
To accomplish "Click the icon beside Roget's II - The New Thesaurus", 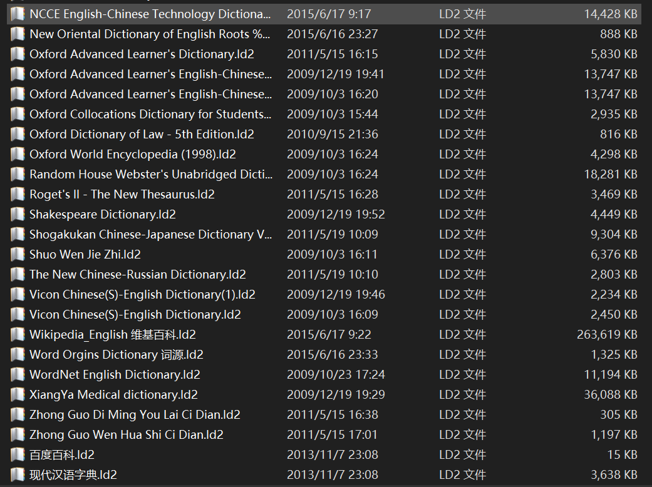I will click(x=18, y=195).
